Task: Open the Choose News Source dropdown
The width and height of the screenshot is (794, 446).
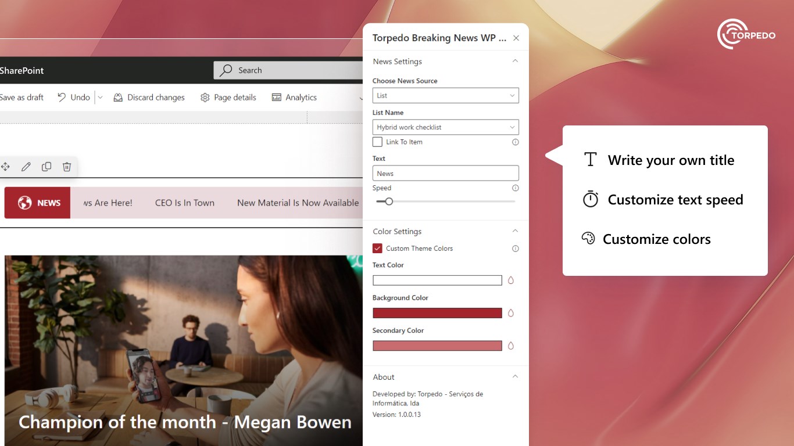Action: [445, 95]
